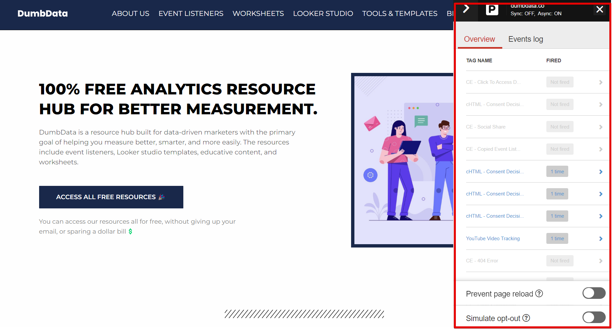The width and height of the screenshot is (613, 330).
Task: Click help icon beside Simulate opt-out
Action: [526, 318]
